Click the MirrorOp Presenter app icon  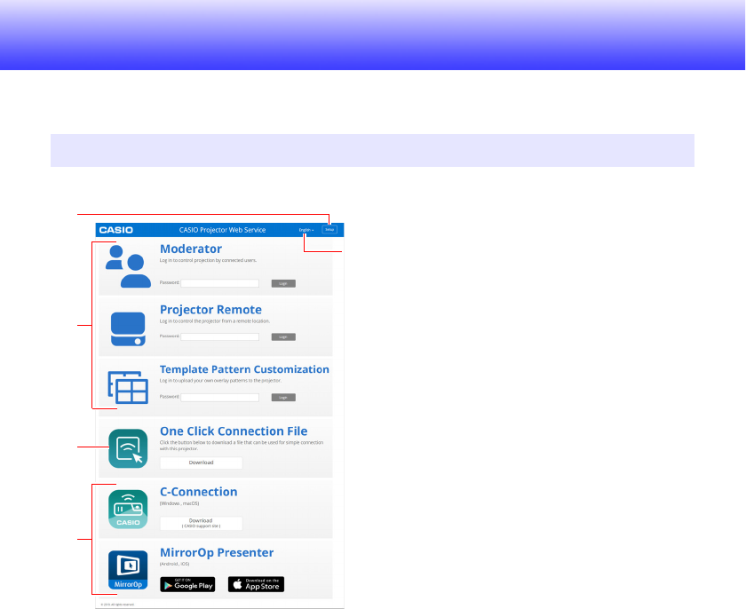coord(128,570)
